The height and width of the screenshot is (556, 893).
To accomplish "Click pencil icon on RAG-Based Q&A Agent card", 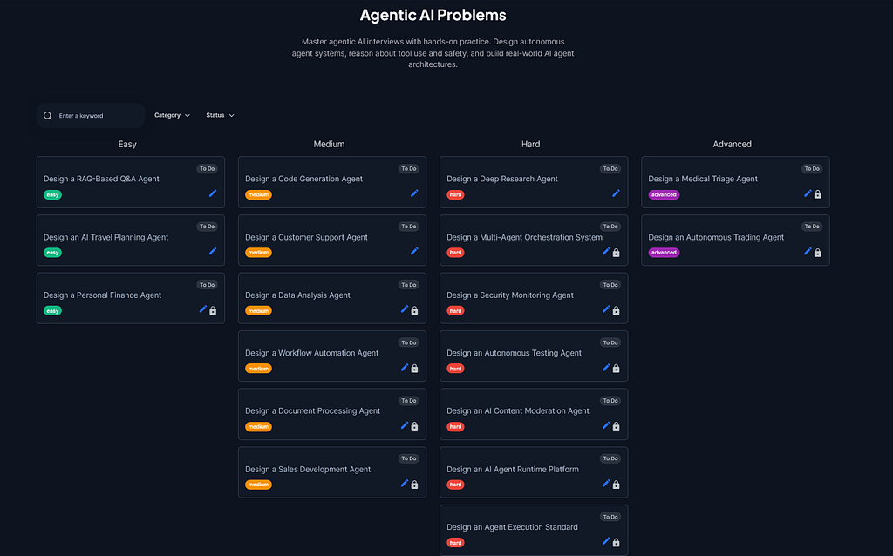I will pyautogui.click(x=213, y=193).
